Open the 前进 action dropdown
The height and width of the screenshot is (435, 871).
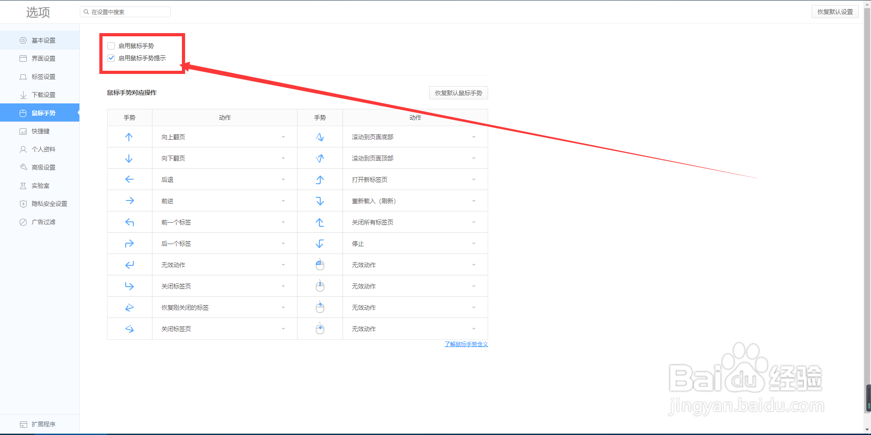click(225, 201)
